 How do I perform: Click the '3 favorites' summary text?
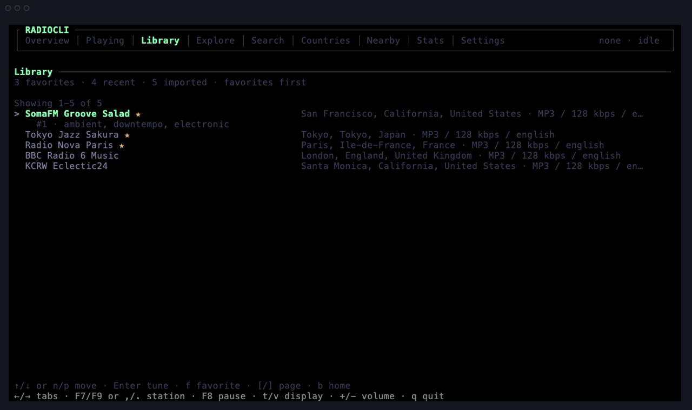[44, 83]
